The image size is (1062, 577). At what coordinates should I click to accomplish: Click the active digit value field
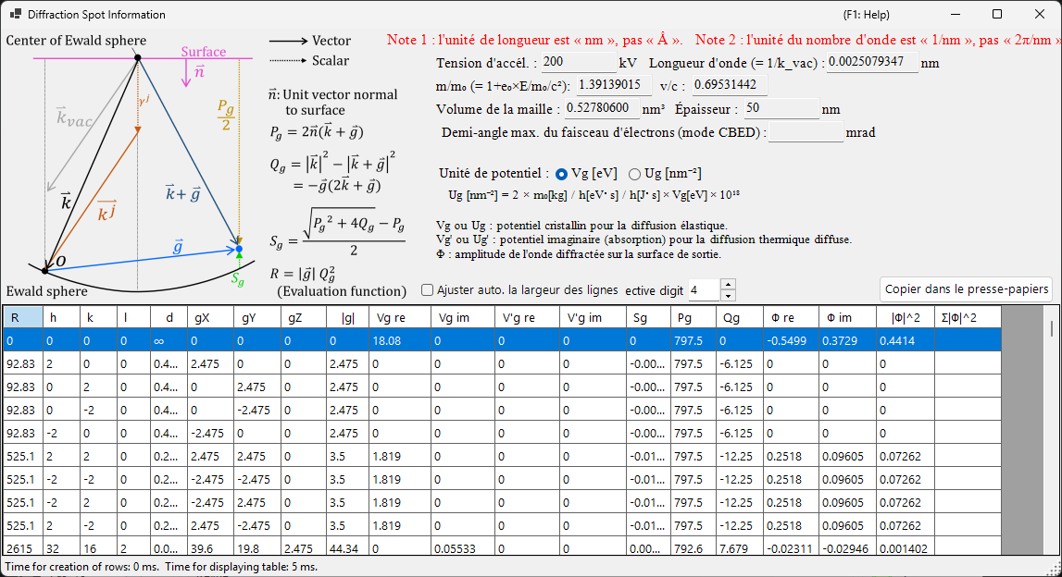coord(705,290)
